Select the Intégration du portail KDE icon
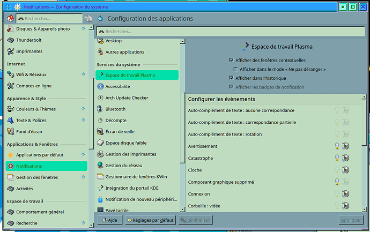Screen dimensions: 370x232 click(x=100, y=188)
